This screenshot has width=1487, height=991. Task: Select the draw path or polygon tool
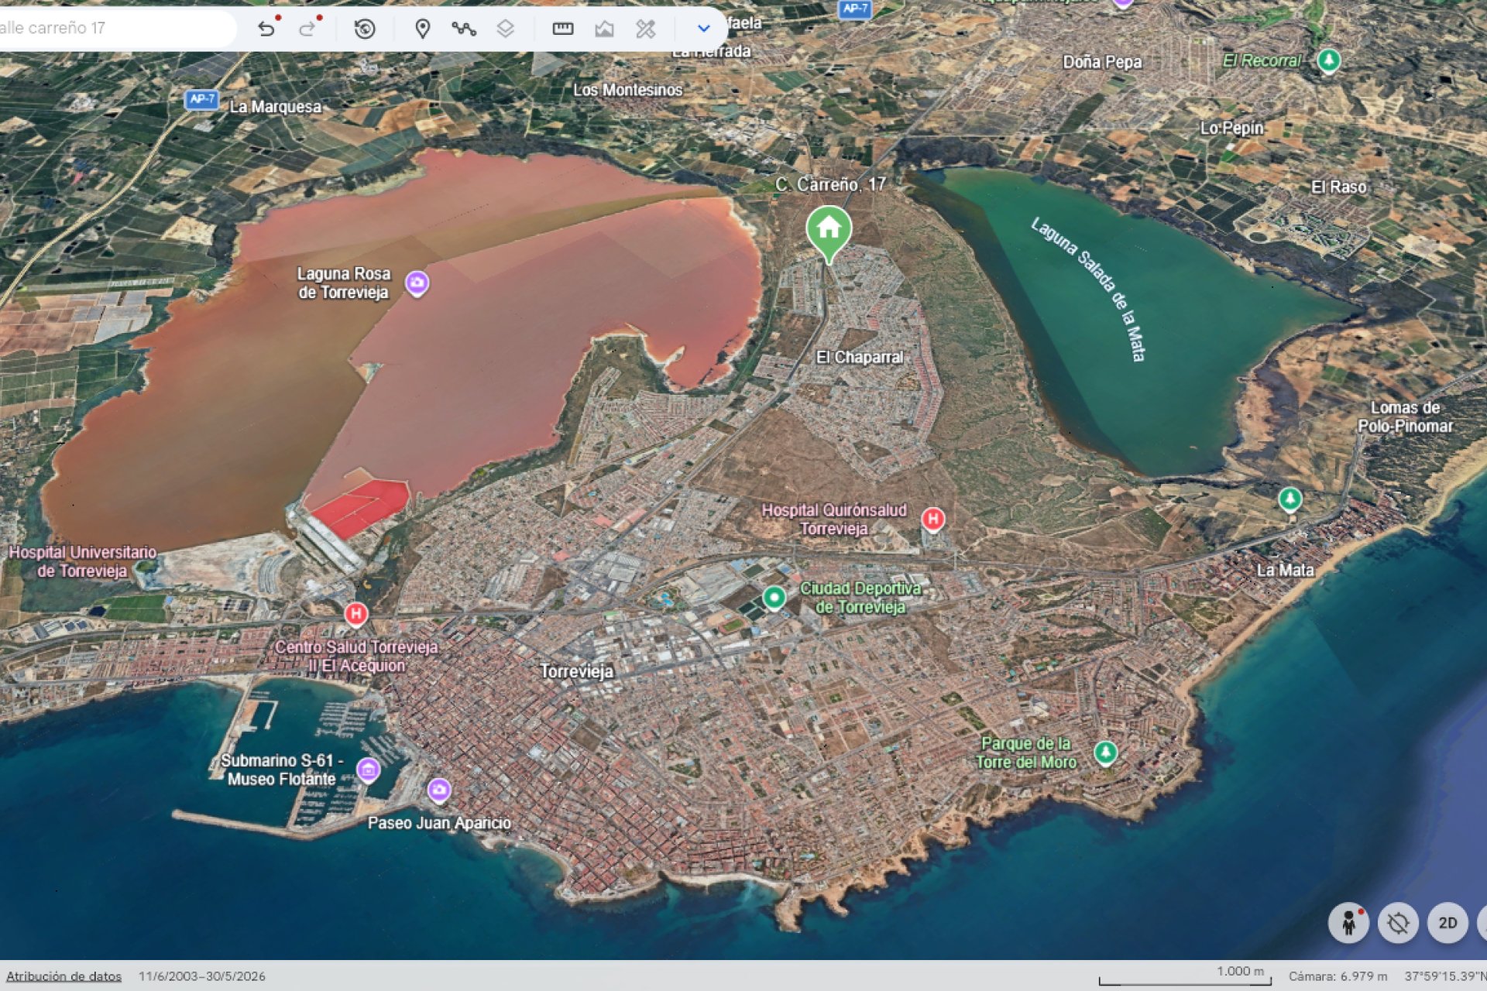click(x=464, y=29)
